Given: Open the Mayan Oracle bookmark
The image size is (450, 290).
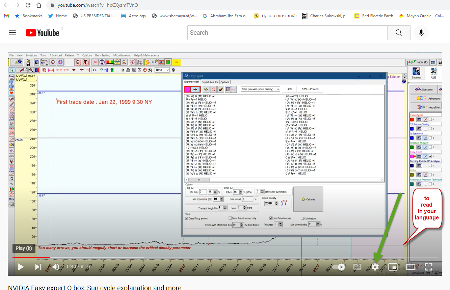Looking at the screenshot, I should 421,16.
